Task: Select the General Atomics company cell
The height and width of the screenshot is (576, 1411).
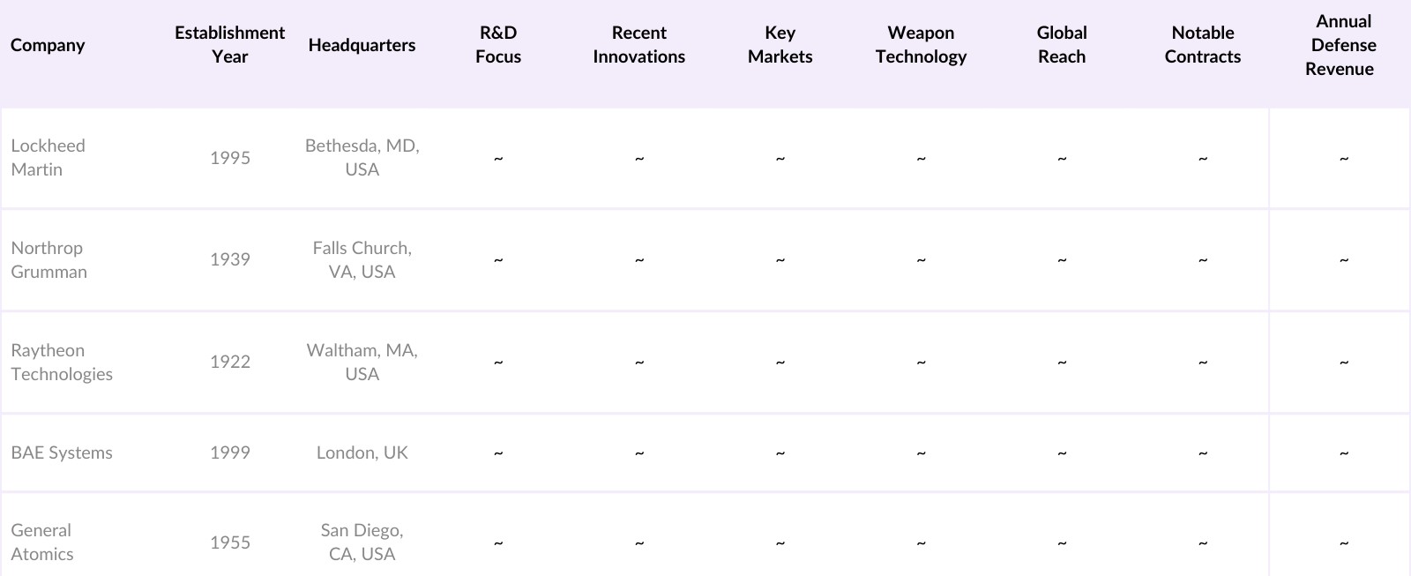Action: [42, 542]
